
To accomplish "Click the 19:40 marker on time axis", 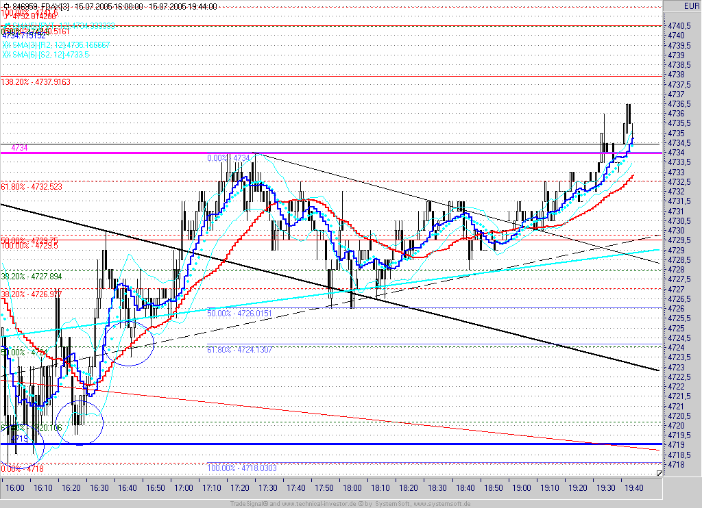I will (634, 488).
